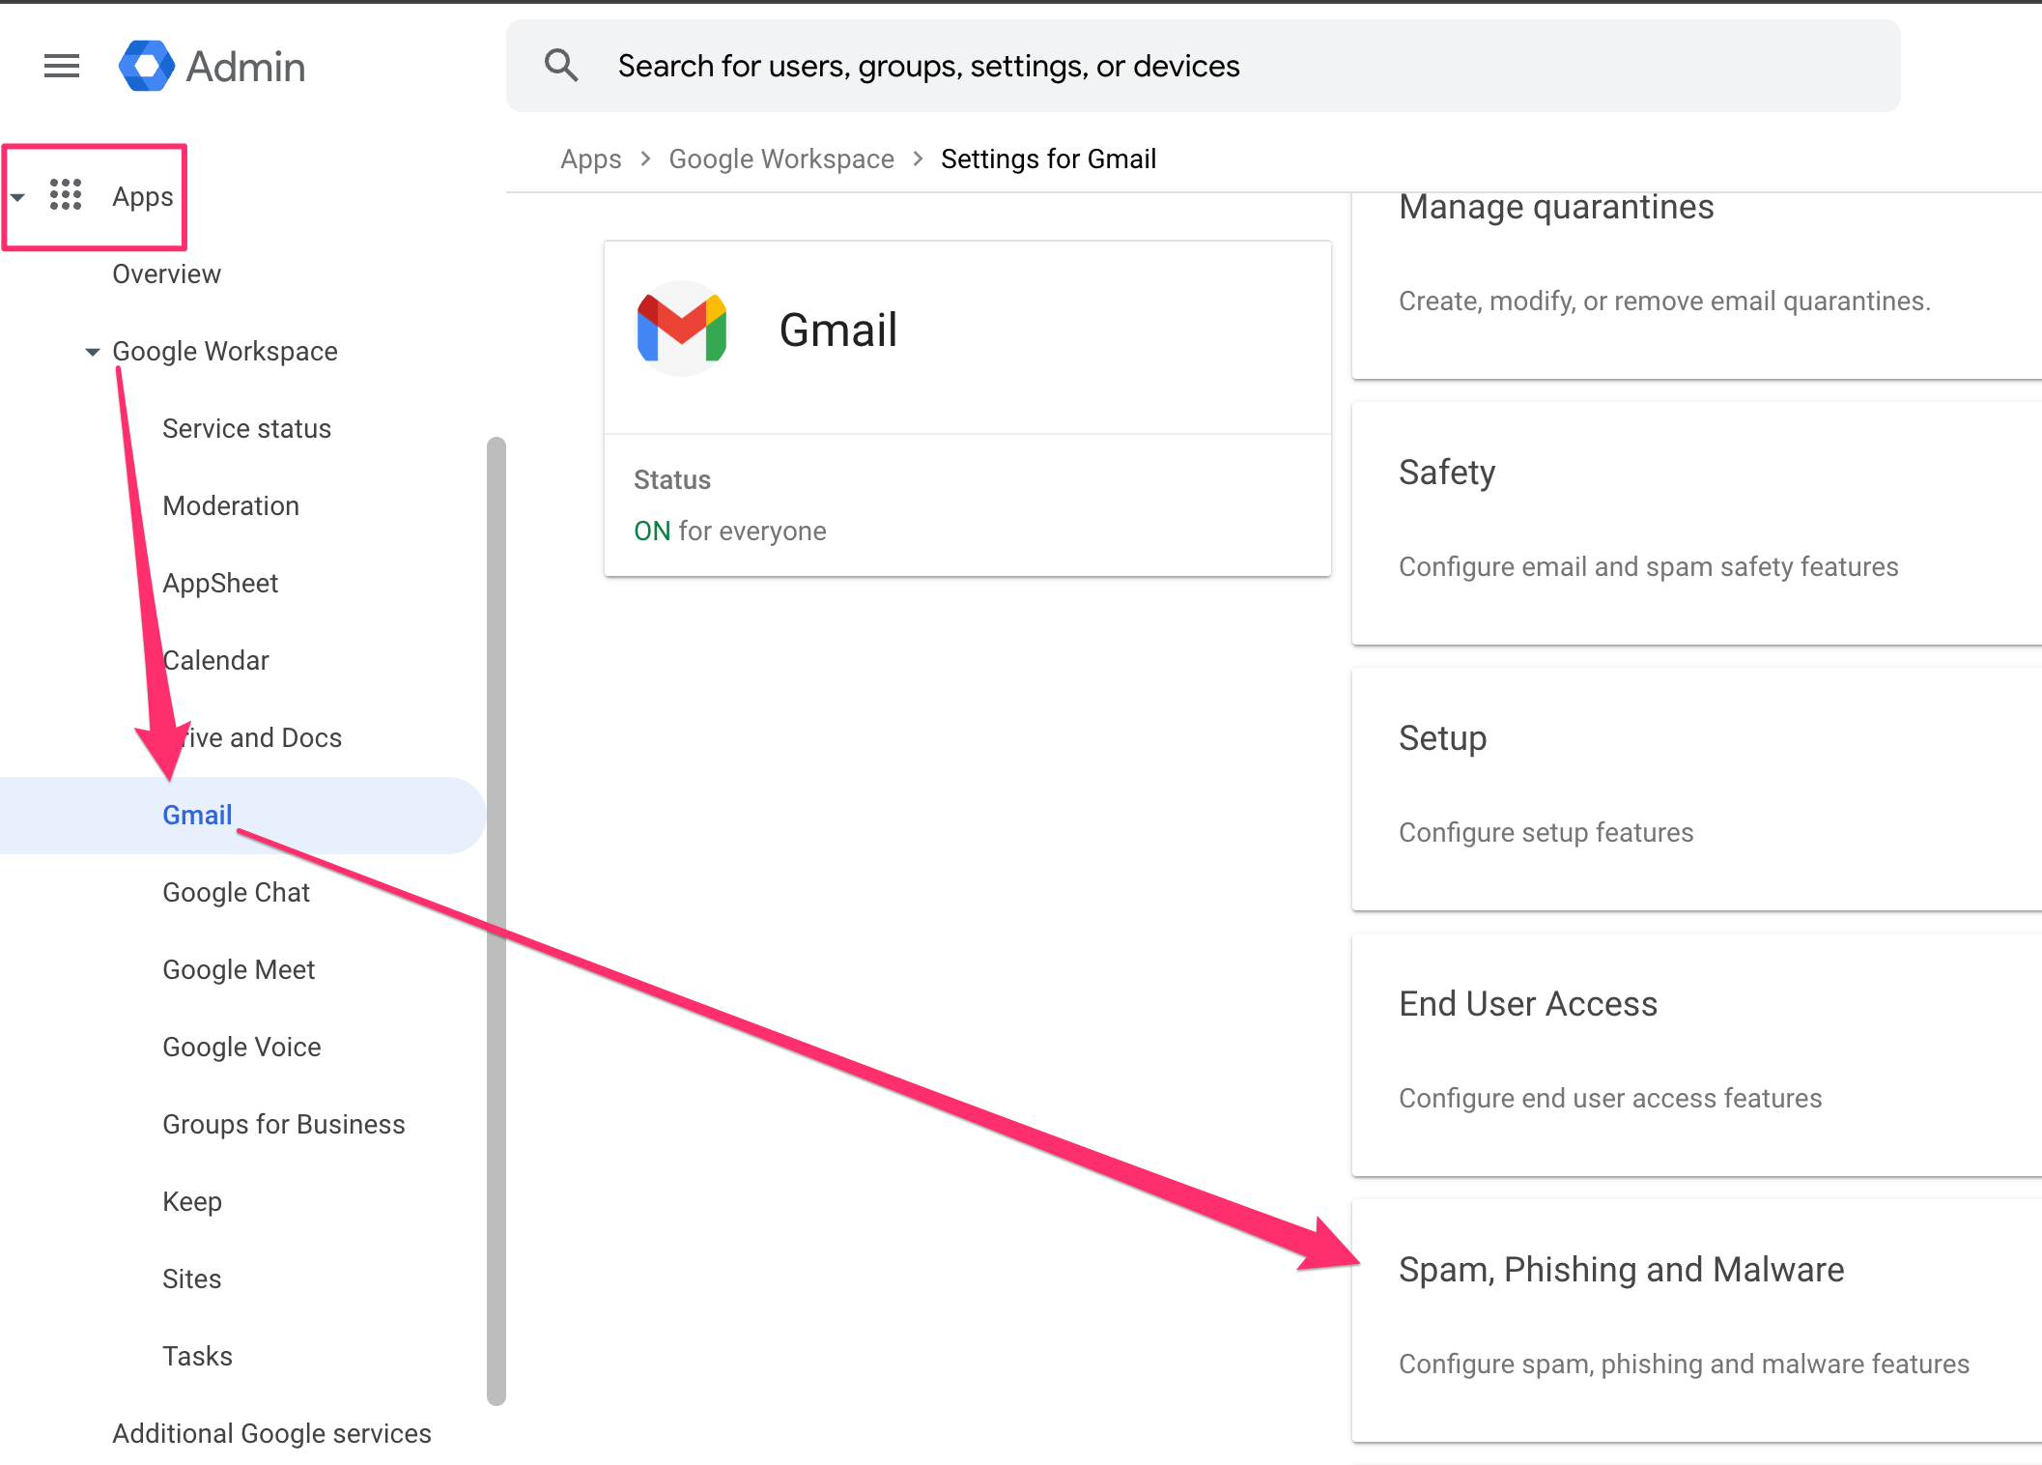Go to Apps breadcrumb link
2042x1465 pixels.
click(590, 158)
